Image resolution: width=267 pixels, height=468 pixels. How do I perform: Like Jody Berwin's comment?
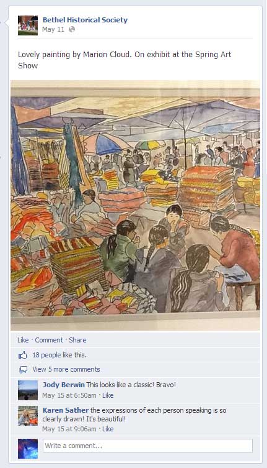[x=108, y=395]
